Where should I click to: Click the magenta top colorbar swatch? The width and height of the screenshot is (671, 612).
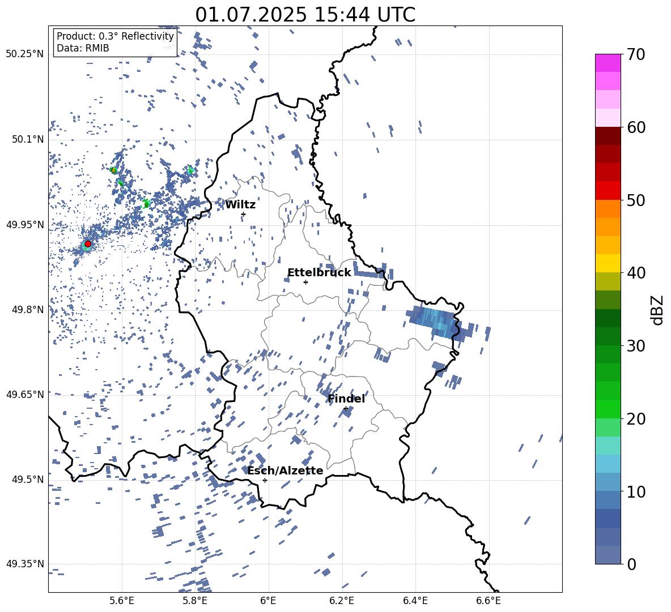(x=608, y=63)
